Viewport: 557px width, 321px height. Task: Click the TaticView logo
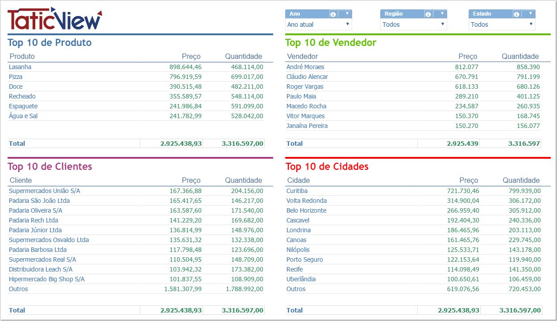click(54, 19)
